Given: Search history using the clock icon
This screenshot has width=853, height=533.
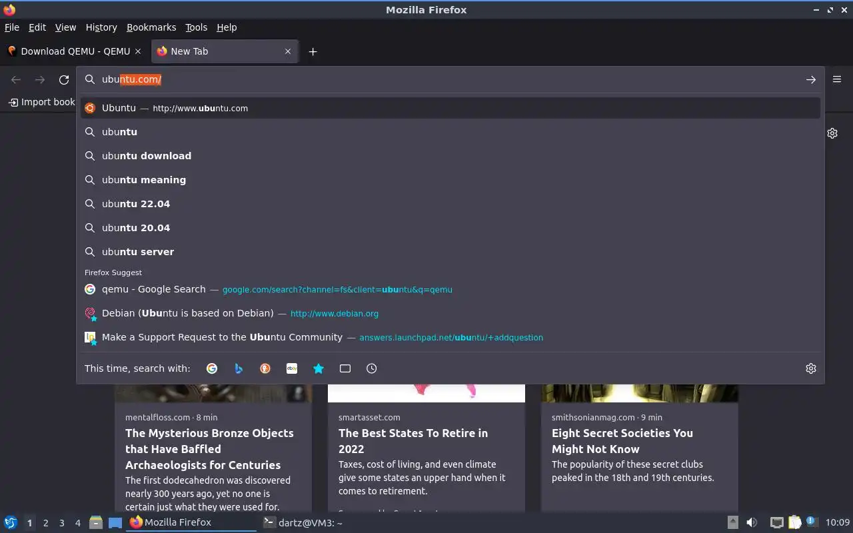Looking at the screenshot, I should pos(372,368).
